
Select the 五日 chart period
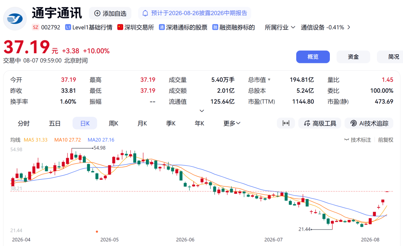pyautogui.click(x=54, y=124)
